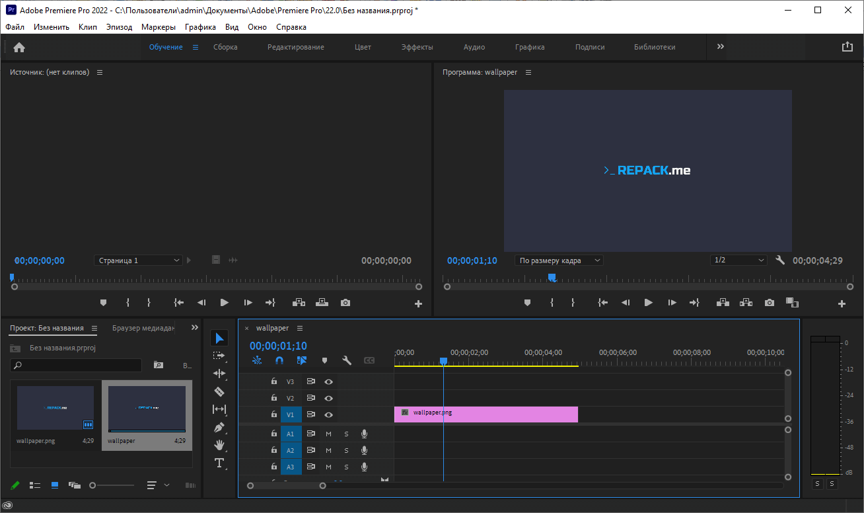The image size is (864, 513).
Task: Open comparison view in Program monitor
Action: (x=793, y=303)
